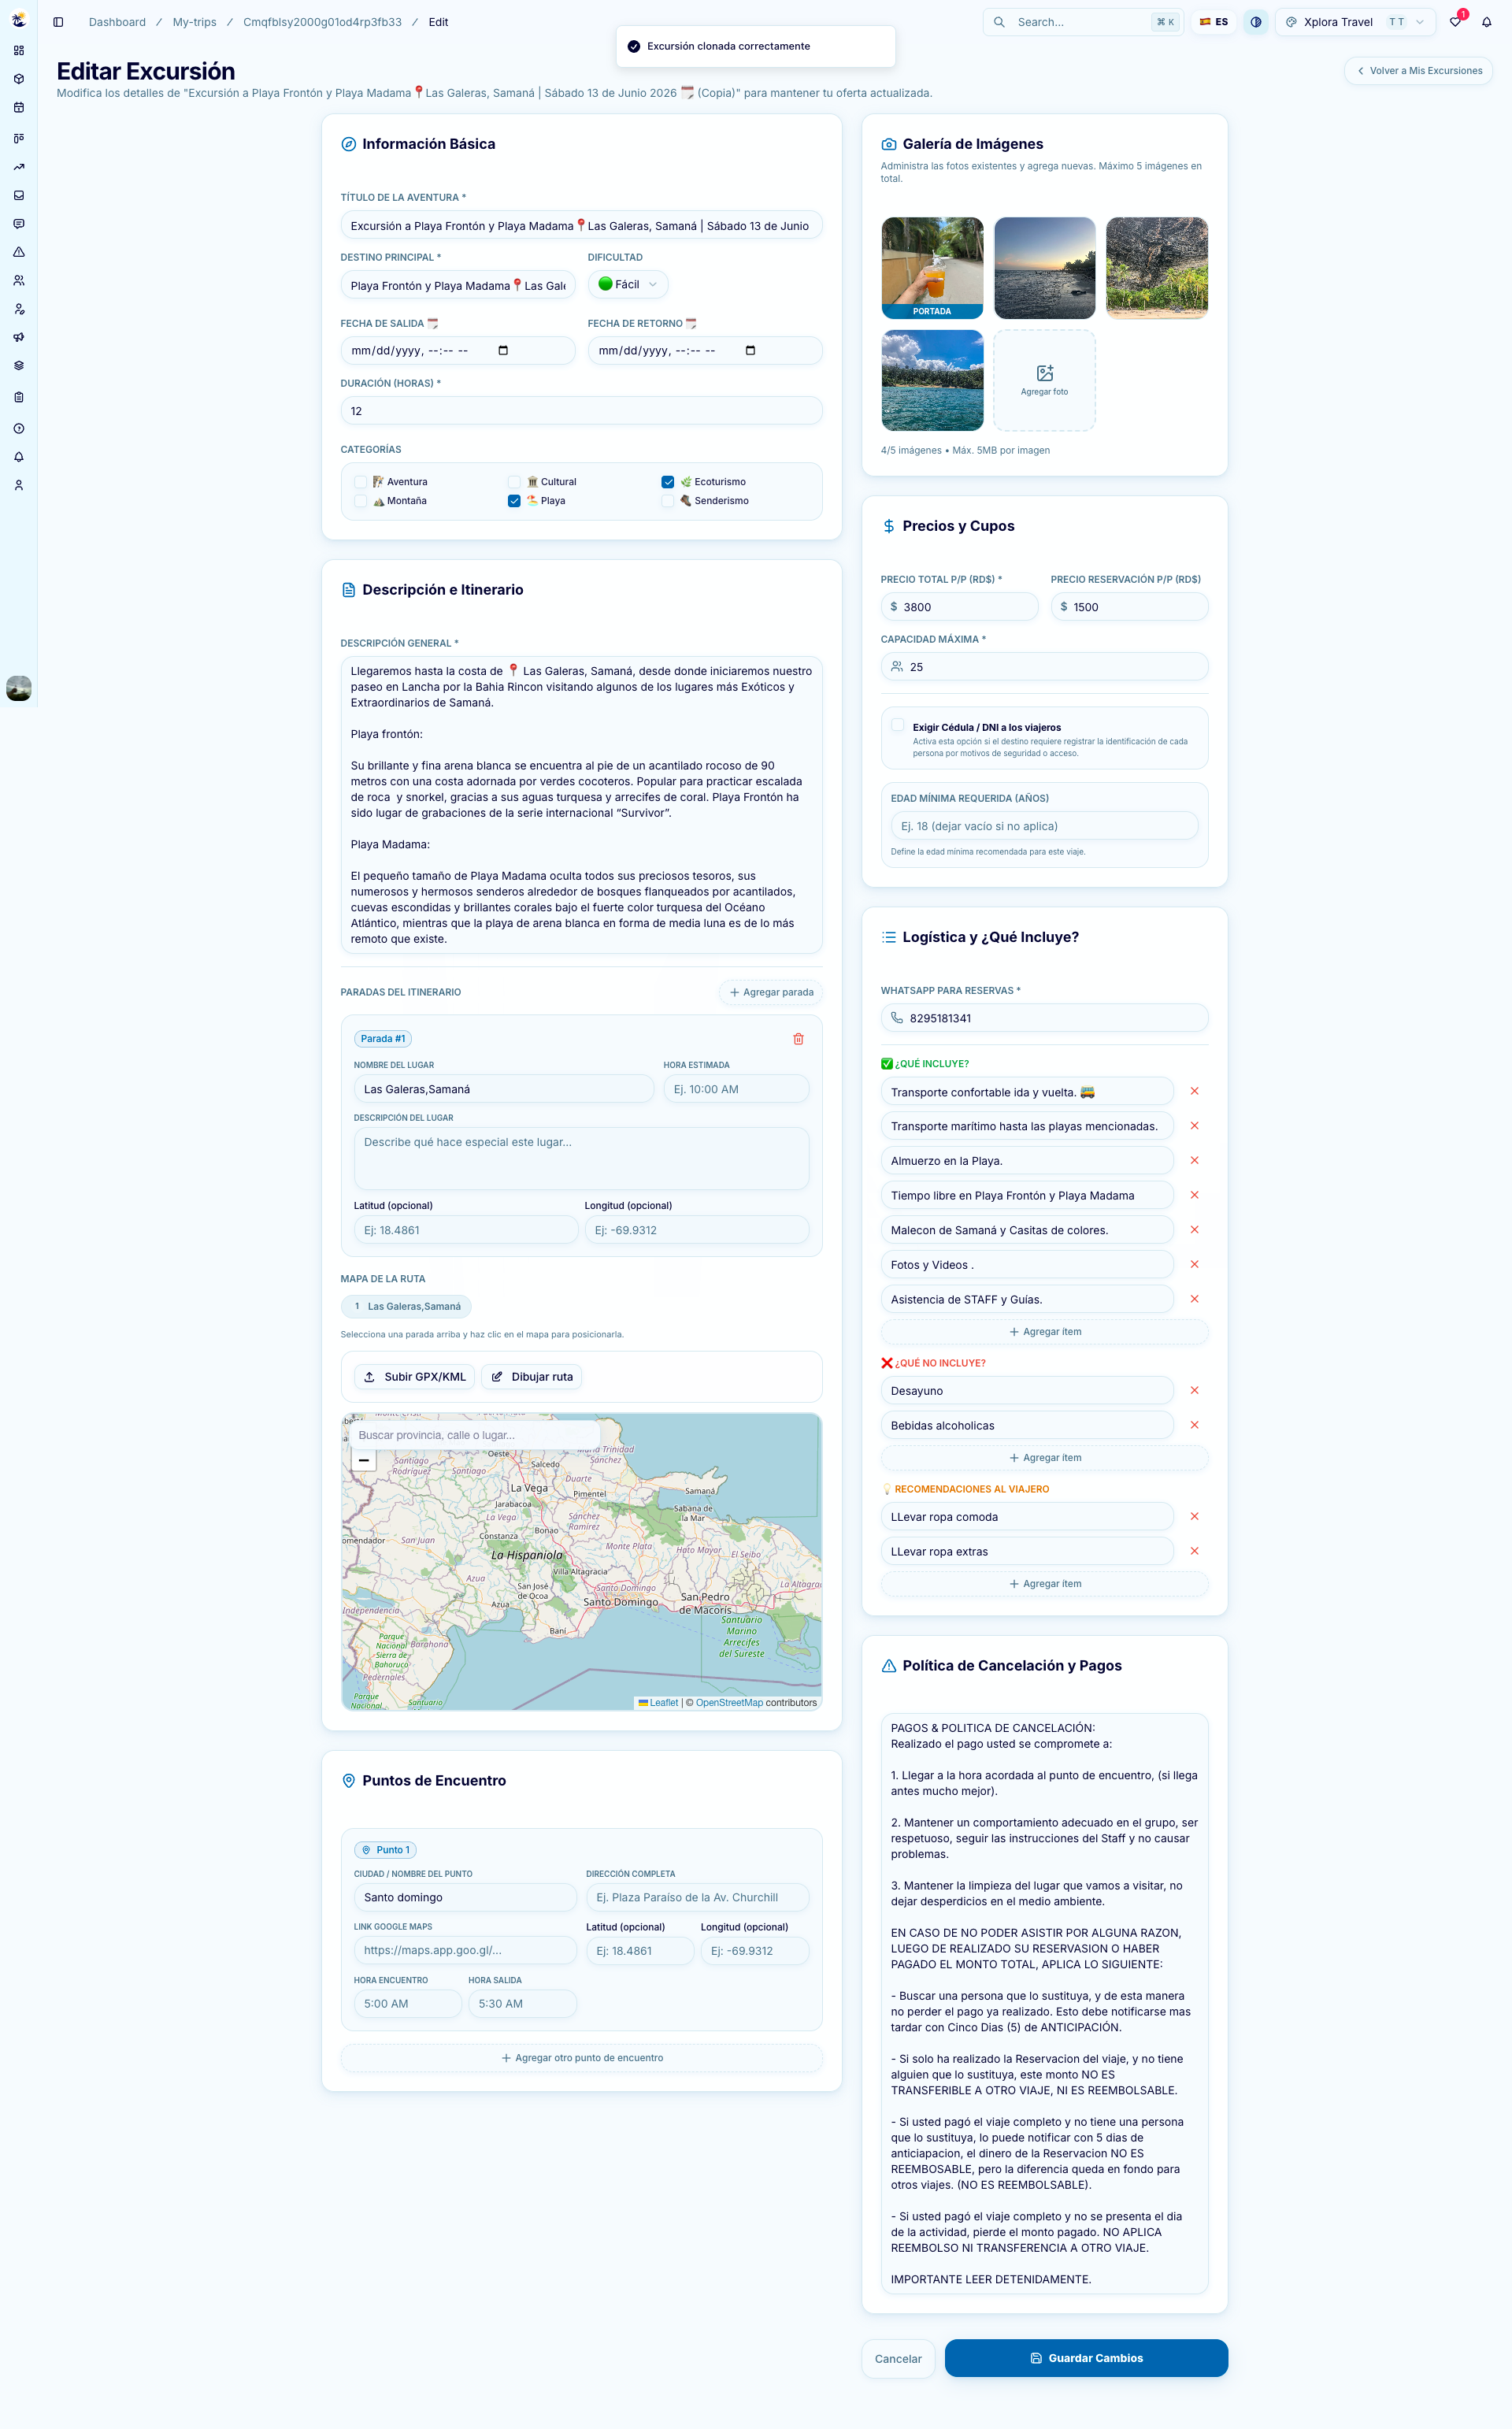The width and height of the screenshot is (1512, 2429).
Task: Add item under ¿Qué no incluye? list
Action: pos(1045,1458)
